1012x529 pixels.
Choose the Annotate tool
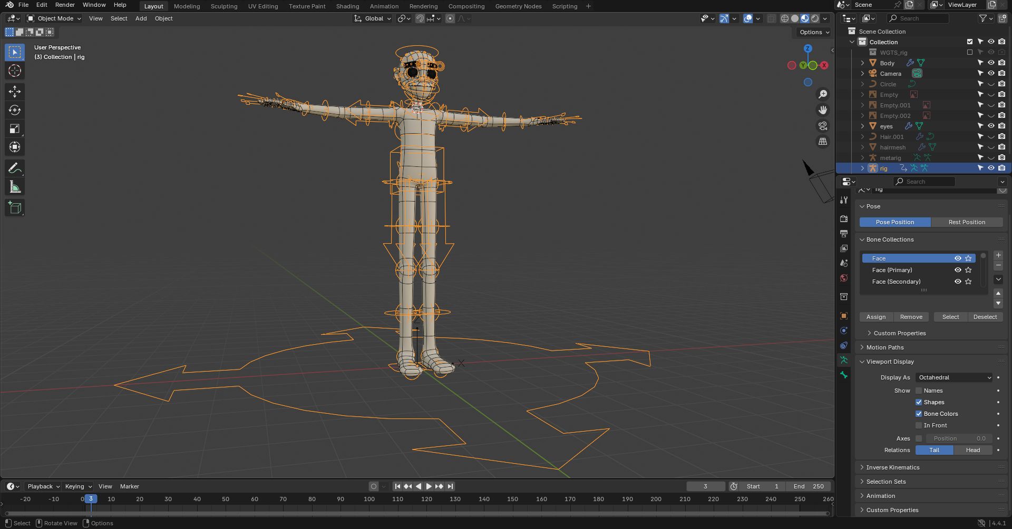(x=15, y=168)
